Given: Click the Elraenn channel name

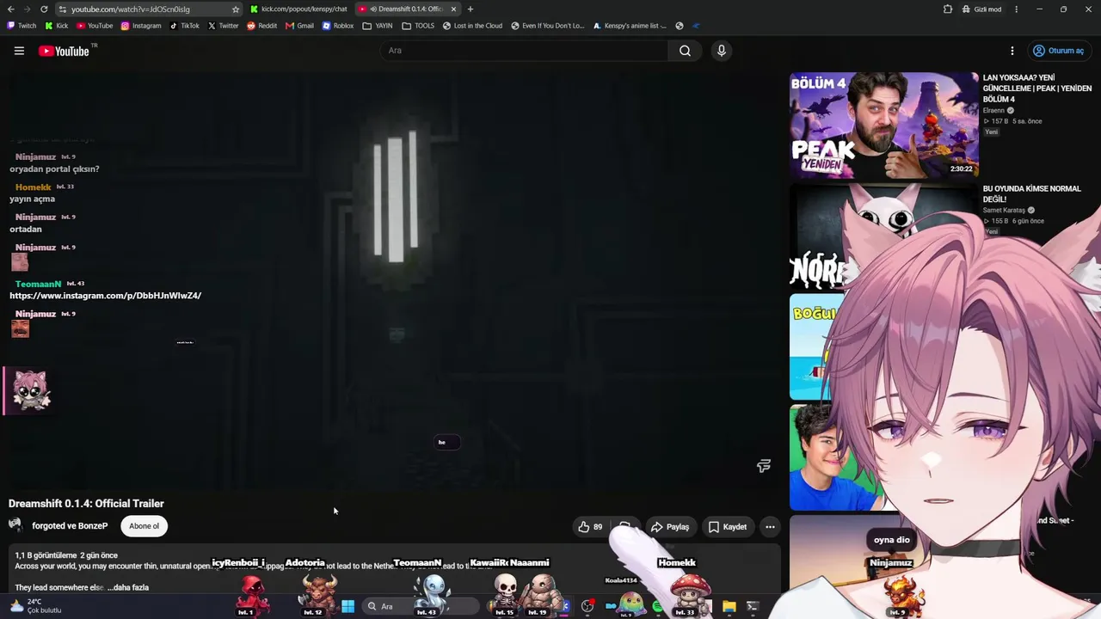Looking at the screenshot, I should point(993,111).
